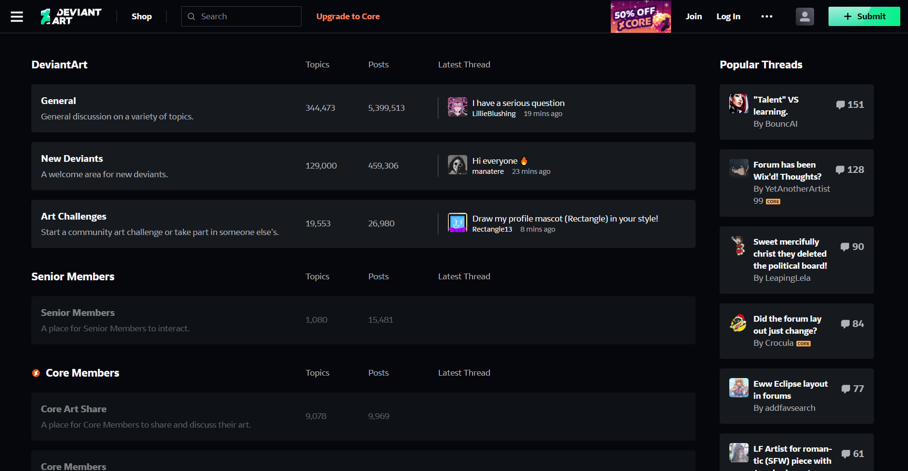Click LeapingLela's avatar

tap(739, 246)
